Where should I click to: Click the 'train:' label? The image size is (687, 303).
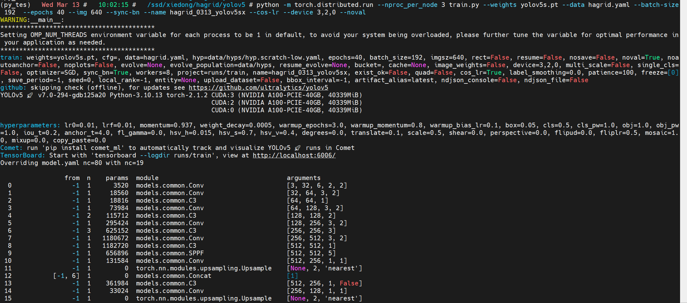coord(11,57)
